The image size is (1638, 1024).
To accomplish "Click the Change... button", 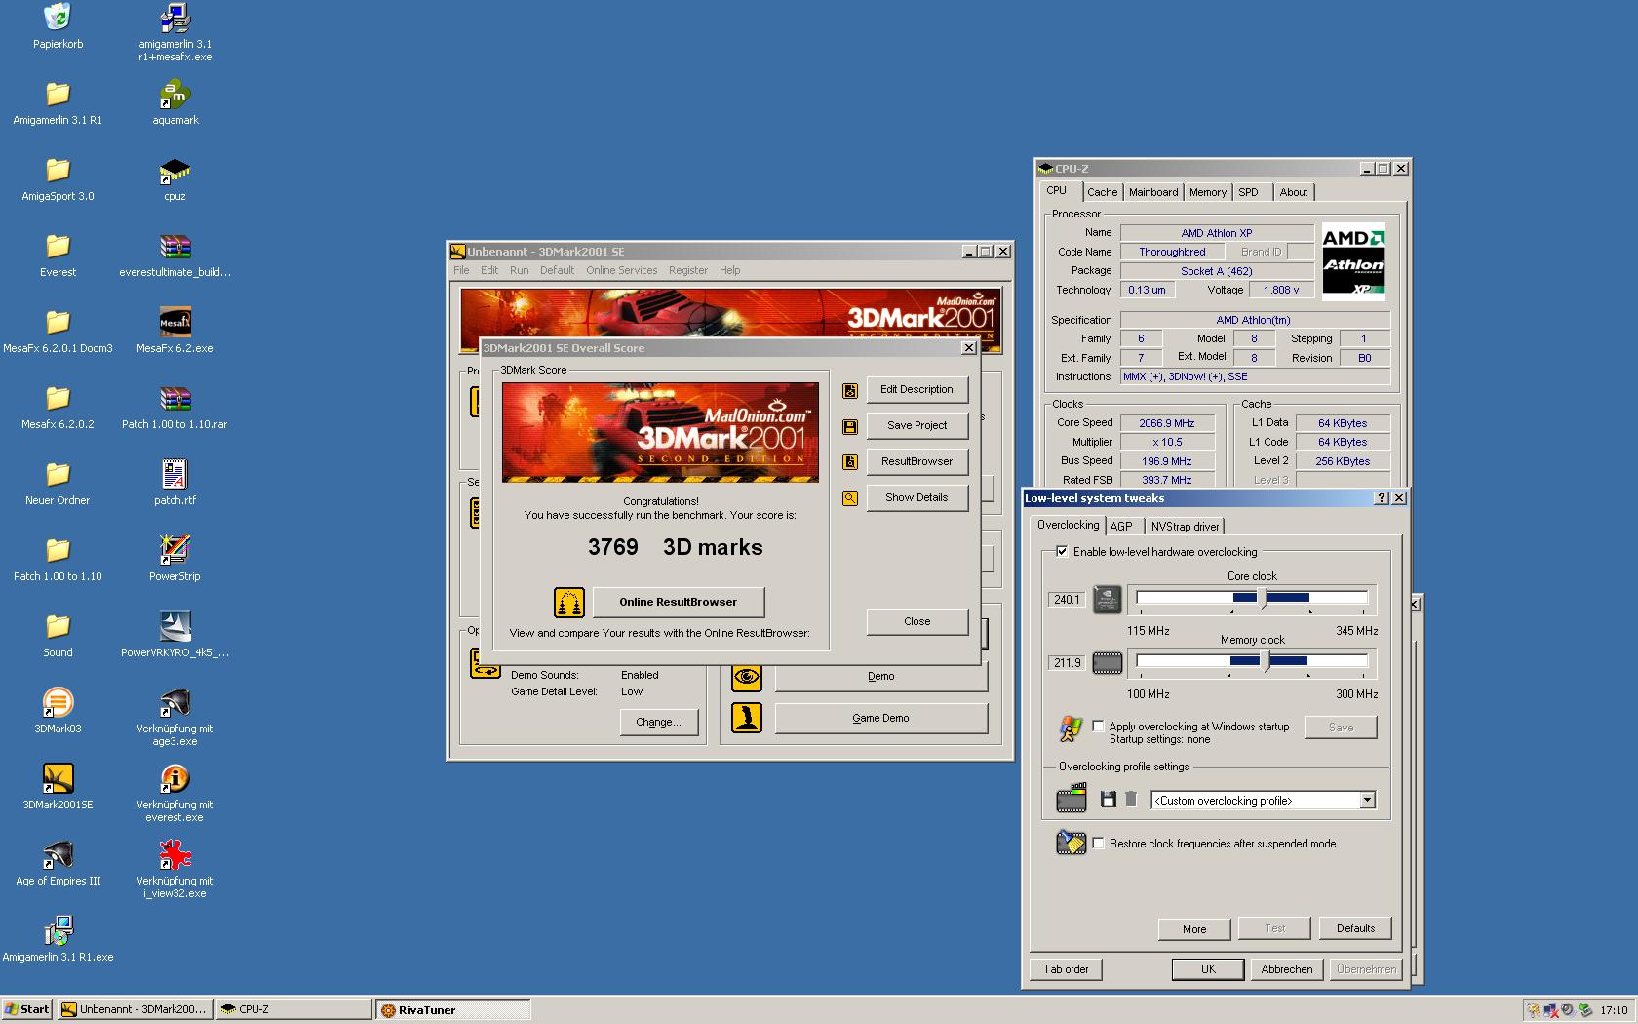I will point(658,722).
